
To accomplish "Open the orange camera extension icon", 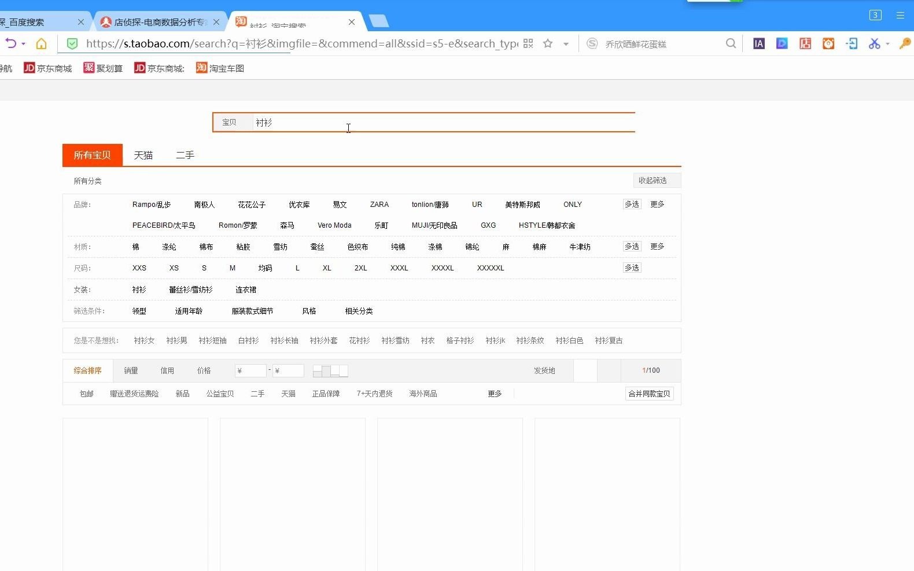I will [x=828, y=43].
